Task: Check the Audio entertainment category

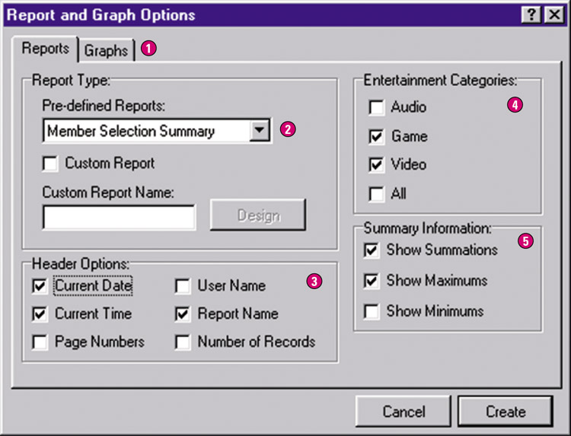Action: [x=377, y=108]
